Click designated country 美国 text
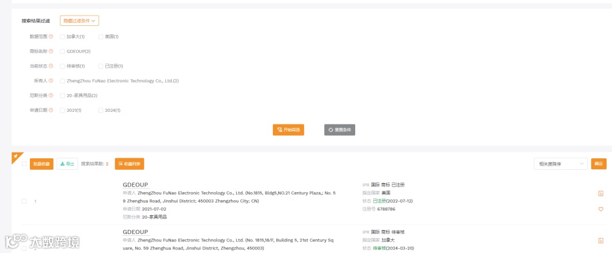Image resolution: width=612 pixels, height=253 pixels. [x=386, y=193]
